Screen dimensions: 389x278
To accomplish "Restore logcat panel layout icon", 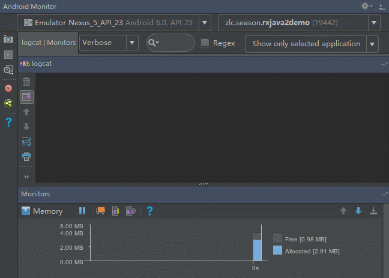I will (x=384, y=64).
